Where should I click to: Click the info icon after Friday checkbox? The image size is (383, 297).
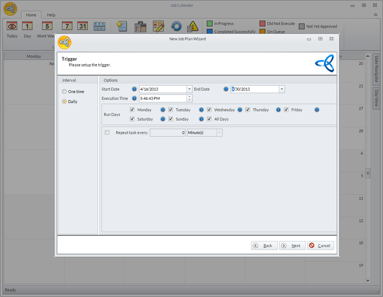[317, 110]
